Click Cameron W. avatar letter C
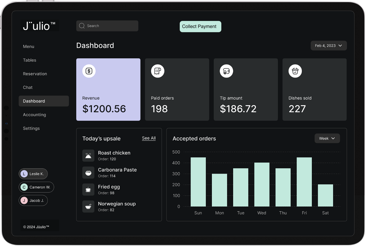Screen dimensions: 366x246 tap(24, 187)
